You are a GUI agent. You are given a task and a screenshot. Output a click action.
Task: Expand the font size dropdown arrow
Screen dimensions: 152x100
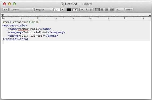click(62, 10)
